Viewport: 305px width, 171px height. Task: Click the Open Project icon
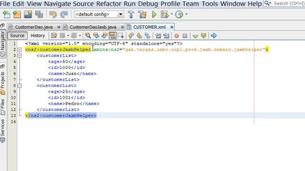pyautogui.click(x=28, y=14)
